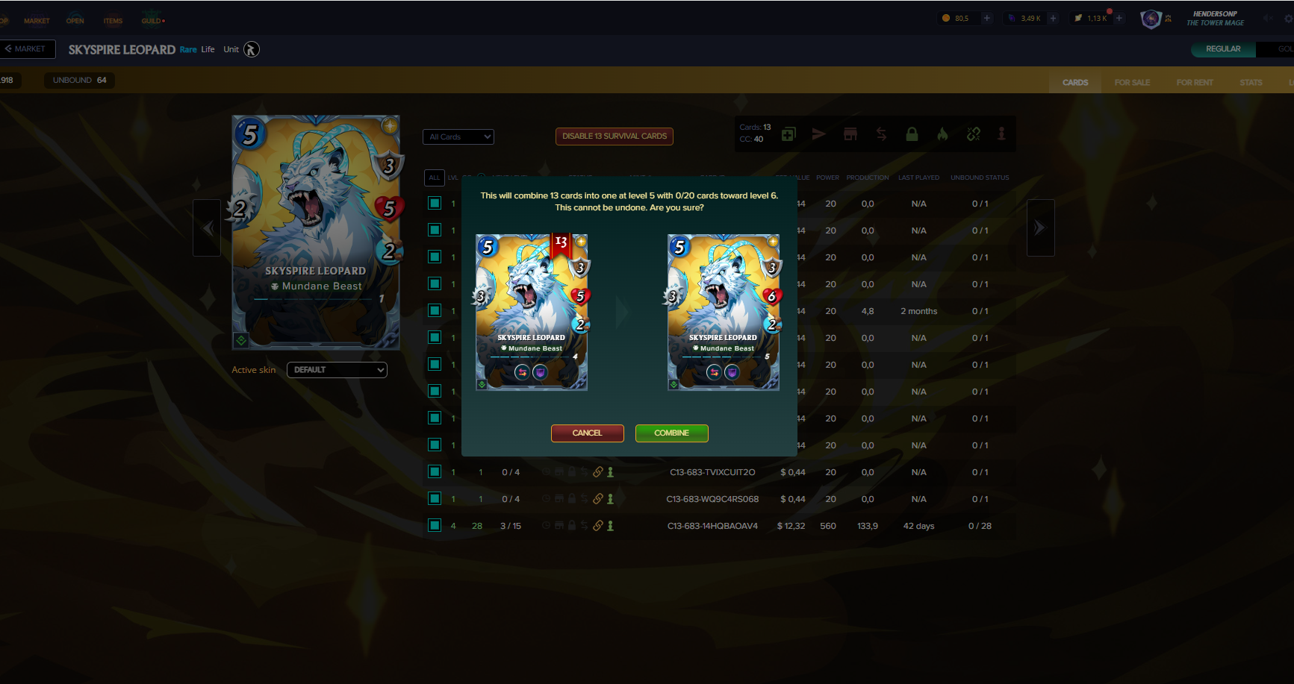Open the OPEN item in the top navigation
This screenshot has height=684, width=1294.
pos(75,21)
